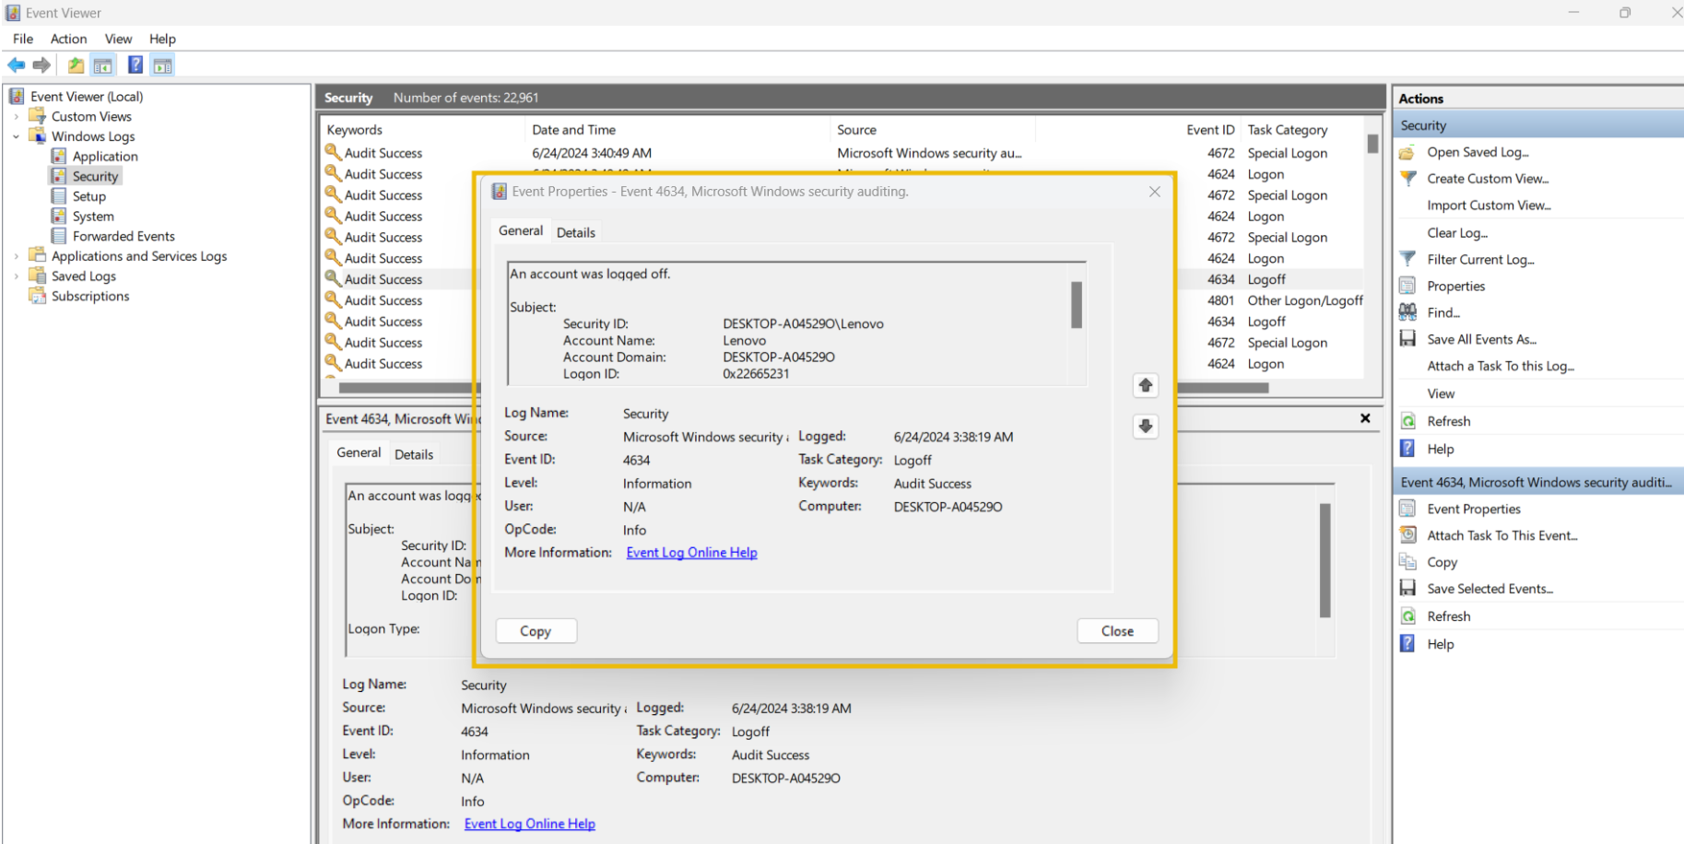
Task: Click the Create Custom View funnel icon
Action: 1407,179
